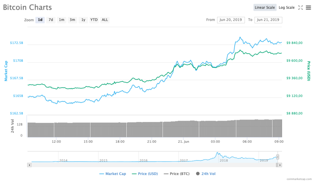Click the 2014 label in the navigator
315x182 pixels.
point(63,161)
